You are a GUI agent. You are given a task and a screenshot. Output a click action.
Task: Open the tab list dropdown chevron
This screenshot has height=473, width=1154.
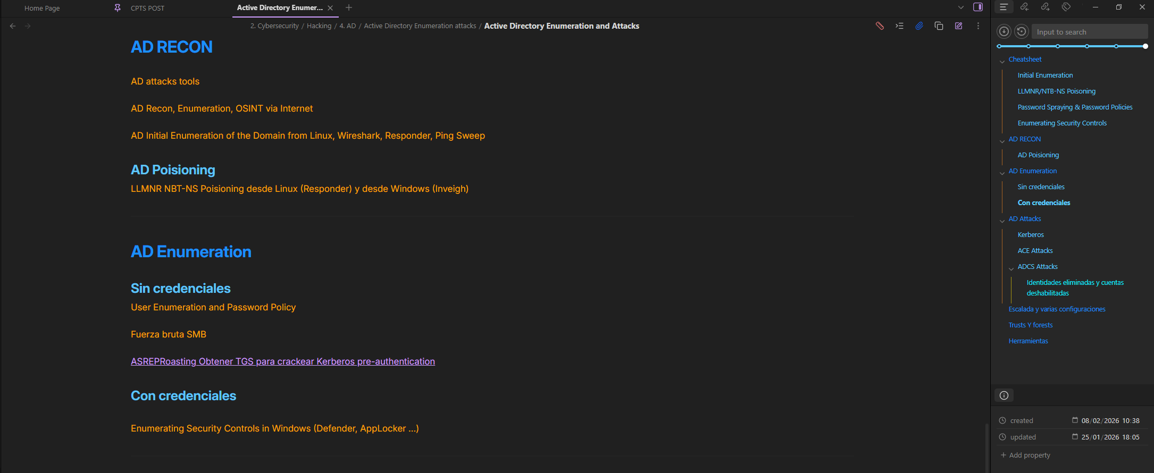click(x=961, y=7)
